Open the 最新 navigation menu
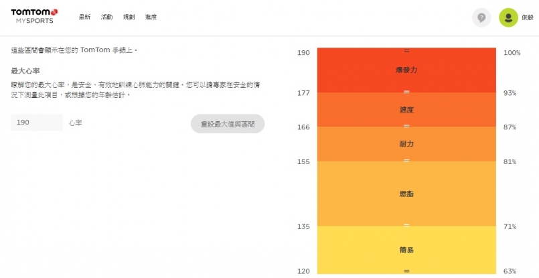Image resolution: width=539 pixels, height=278 pixels. coord(84,17)
